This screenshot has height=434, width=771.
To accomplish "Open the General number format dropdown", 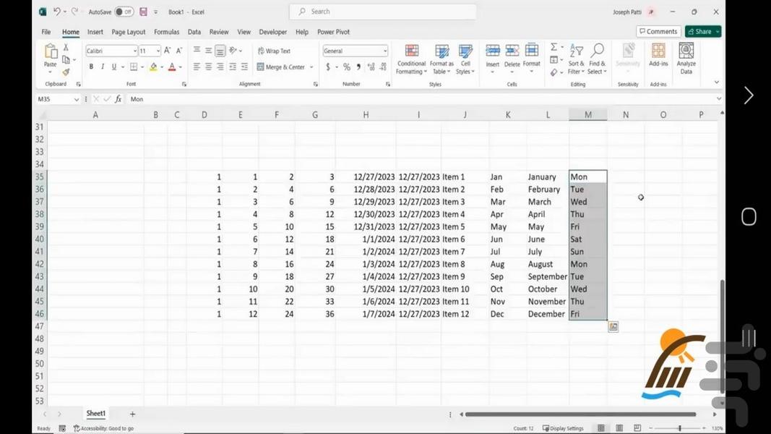I will tap(384, 51).
